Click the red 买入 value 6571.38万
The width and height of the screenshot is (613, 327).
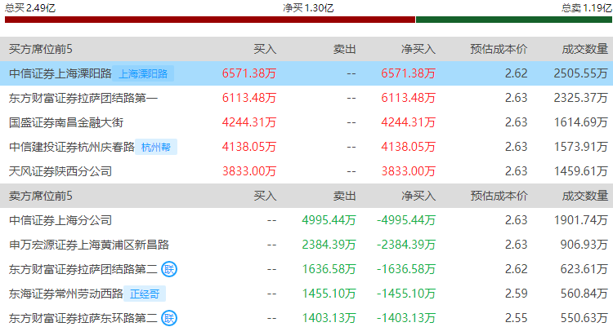249,73
